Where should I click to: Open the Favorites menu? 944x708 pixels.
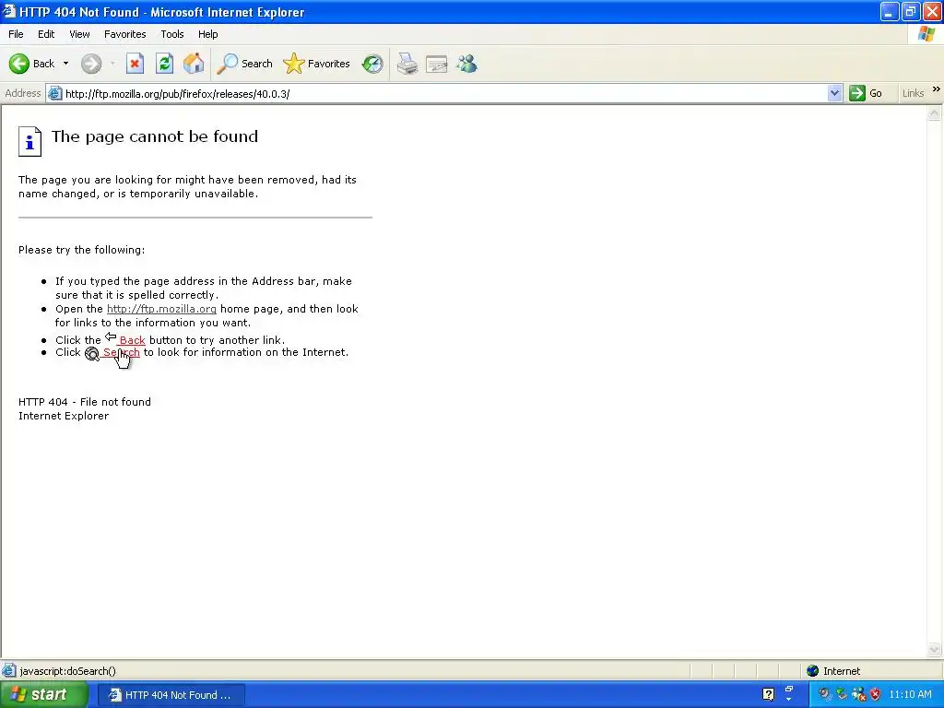124,34
